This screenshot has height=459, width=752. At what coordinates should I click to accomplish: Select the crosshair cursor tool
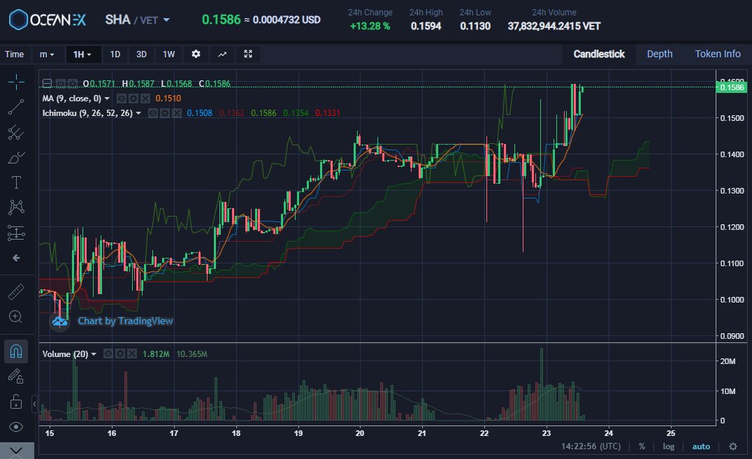tap(15, 82)
